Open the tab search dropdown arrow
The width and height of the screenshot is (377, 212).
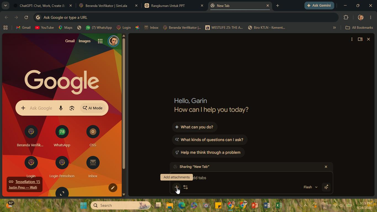[5, 6]
